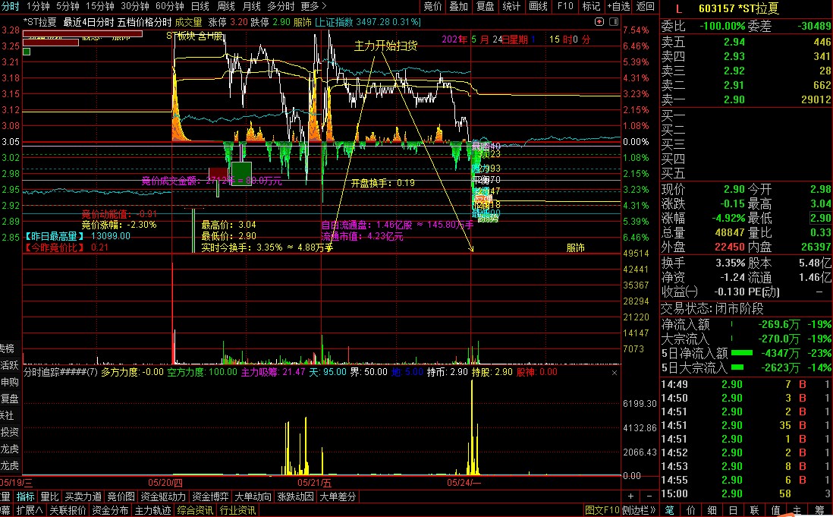Click the red L icon beside stock code
This screenshot has height=517, width=833.
678,9
